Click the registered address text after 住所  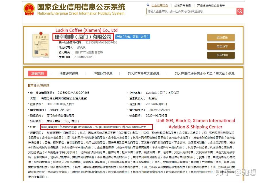(95, 127)
